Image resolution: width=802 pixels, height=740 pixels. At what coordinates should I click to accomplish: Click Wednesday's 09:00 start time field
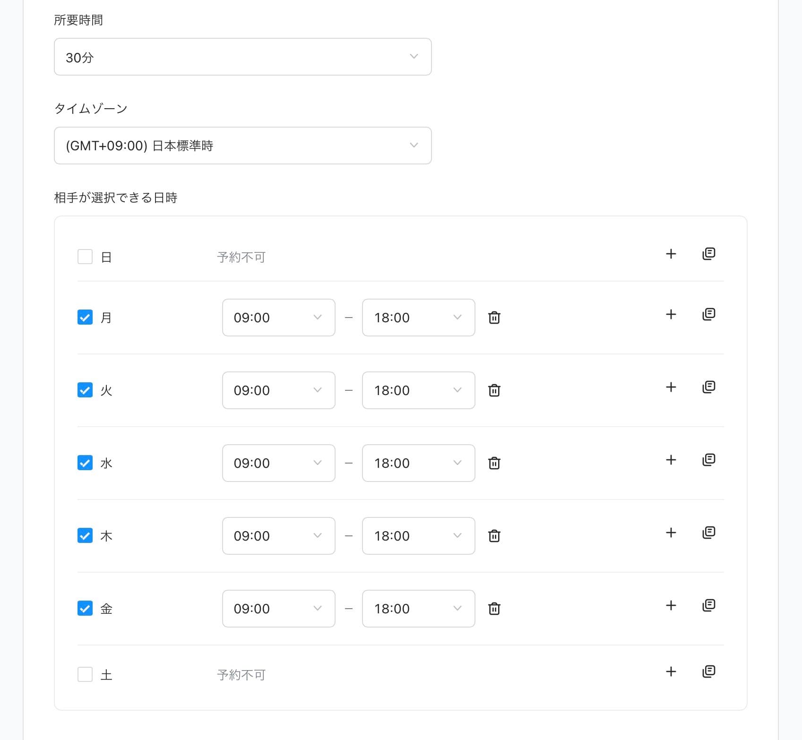pyautogui.click(x=278, y=463)
